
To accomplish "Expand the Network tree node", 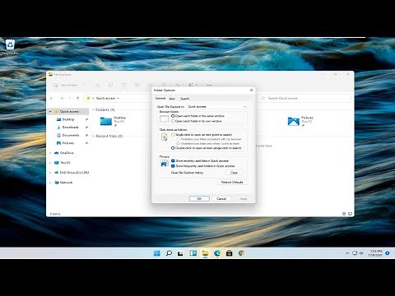I will tap(50, 183).
